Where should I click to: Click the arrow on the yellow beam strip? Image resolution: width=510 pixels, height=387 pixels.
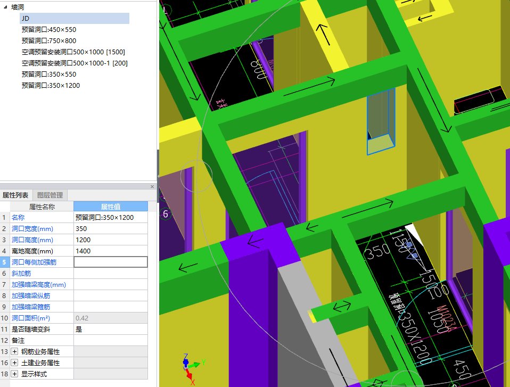pyautogui.click(x=323, y=35)
